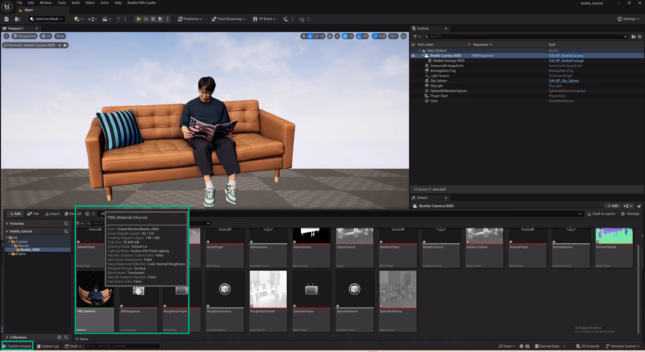Save the current level with the floppy disk icon

[6, 19]
